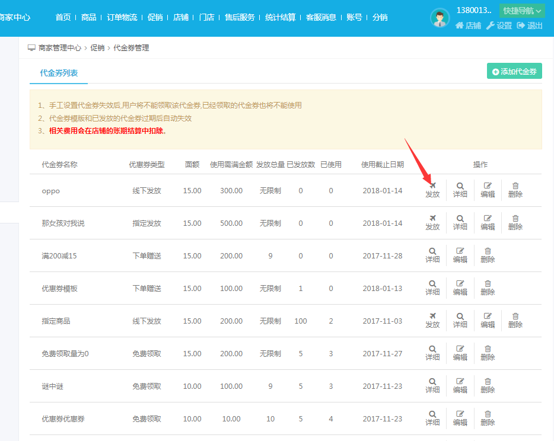
Task: Open the 售后服务 navigation item
Action: [x=240, y=17]
